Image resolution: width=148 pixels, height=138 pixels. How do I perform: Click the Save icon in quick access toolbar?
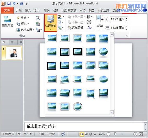(x=9, y=4)
